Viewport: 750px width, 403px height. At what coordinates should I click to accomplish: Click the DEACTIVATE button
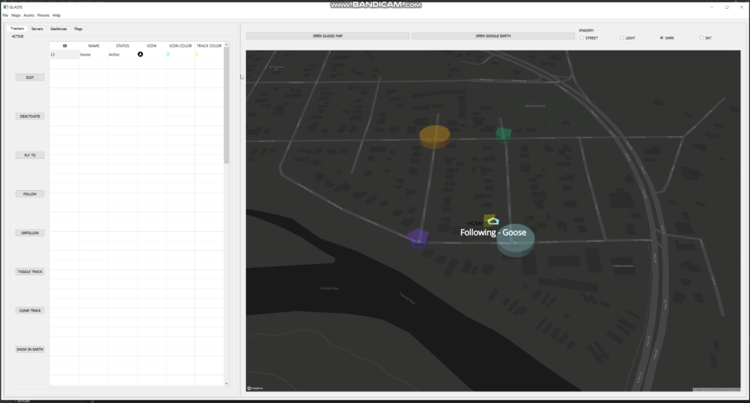click(x=29, y=116)
